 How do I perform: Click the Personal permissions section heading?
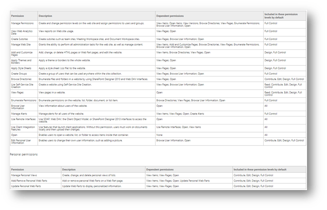pos(23,155)
